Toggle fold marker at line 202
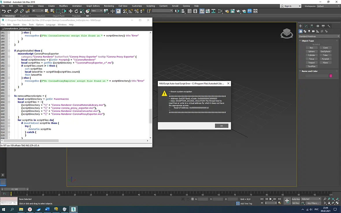The image size is (341, 213). [x=9, y=96]
